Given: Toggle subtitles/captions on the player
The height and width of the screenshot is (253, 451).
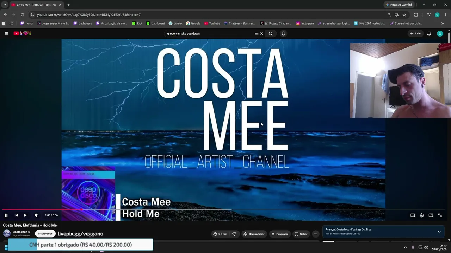Looking at the screenshot, I should pyautogui.click(x=413, y=215).
